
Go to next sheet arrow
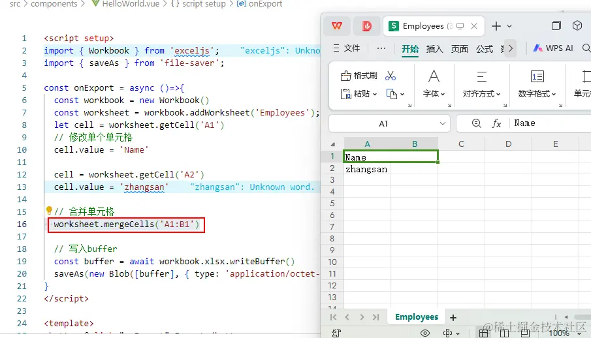[362, 317]
